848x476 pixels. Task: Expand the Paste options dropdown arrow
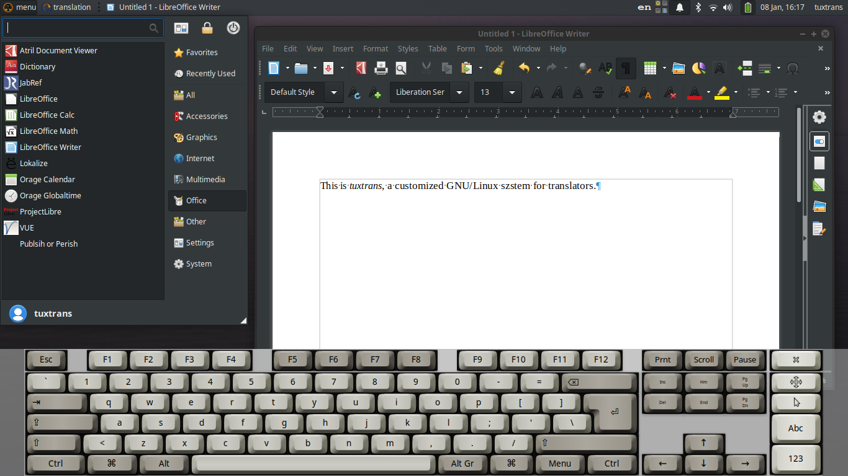[x=480, y=68]
